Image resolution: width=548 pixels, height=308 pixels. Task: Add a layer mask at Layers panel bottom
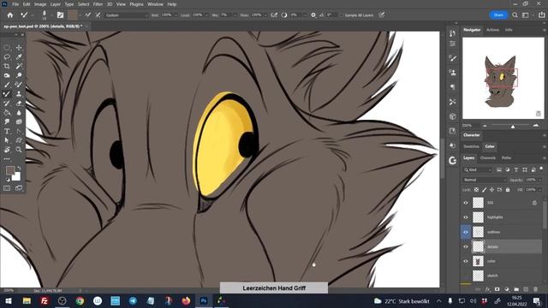(497, 289)
